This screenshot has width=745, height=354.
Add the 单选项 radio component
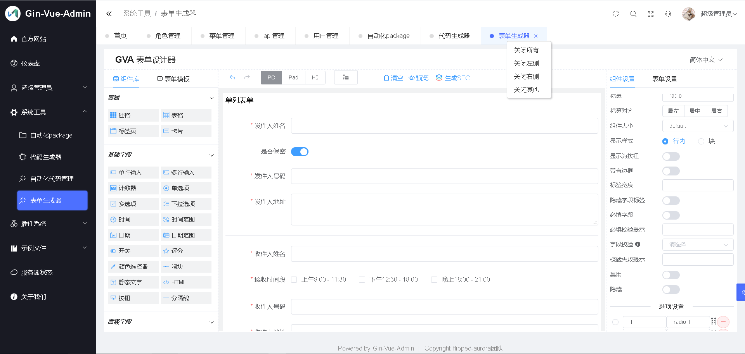pyautogui.click(x=186, y=188)
